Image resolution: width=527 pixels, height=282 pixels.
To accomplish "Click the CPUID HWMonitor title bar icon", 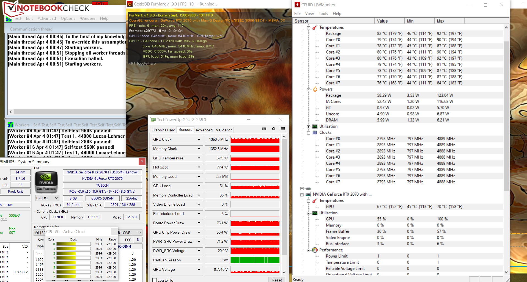I will (297, 5).
